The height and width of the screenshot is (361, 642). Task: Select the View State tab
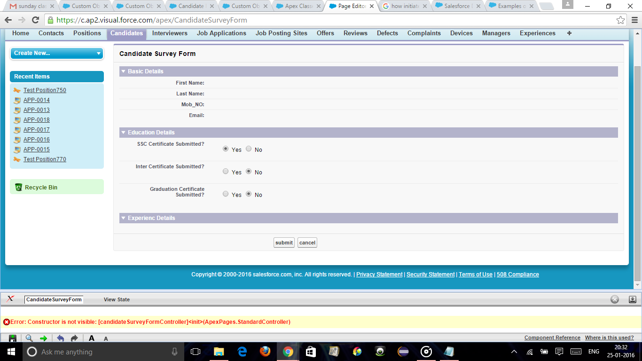point(117,299)
